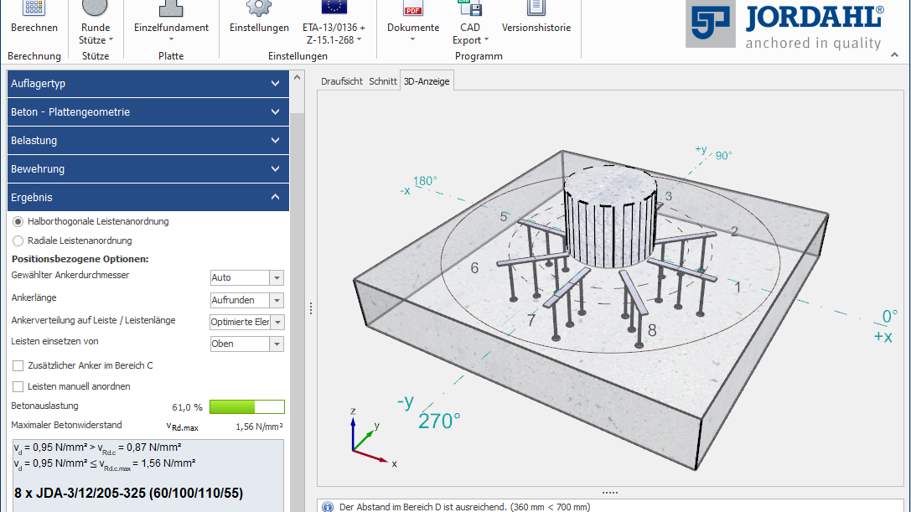This screenshot has height=512, width=911.
Task: Click stud rail number 8 label
Action: (x=652, y=331)
